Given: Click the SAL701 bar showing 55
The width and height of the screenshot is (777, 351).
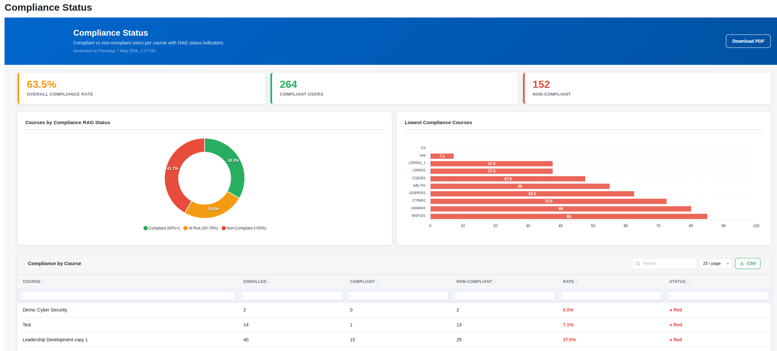Looking at the screenshot, I should [520, 186].
